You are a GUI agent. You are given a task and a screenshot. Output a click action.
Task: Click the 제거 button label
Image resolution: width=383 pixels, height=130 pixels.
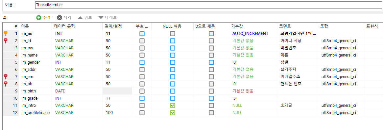tap(67, 17)
